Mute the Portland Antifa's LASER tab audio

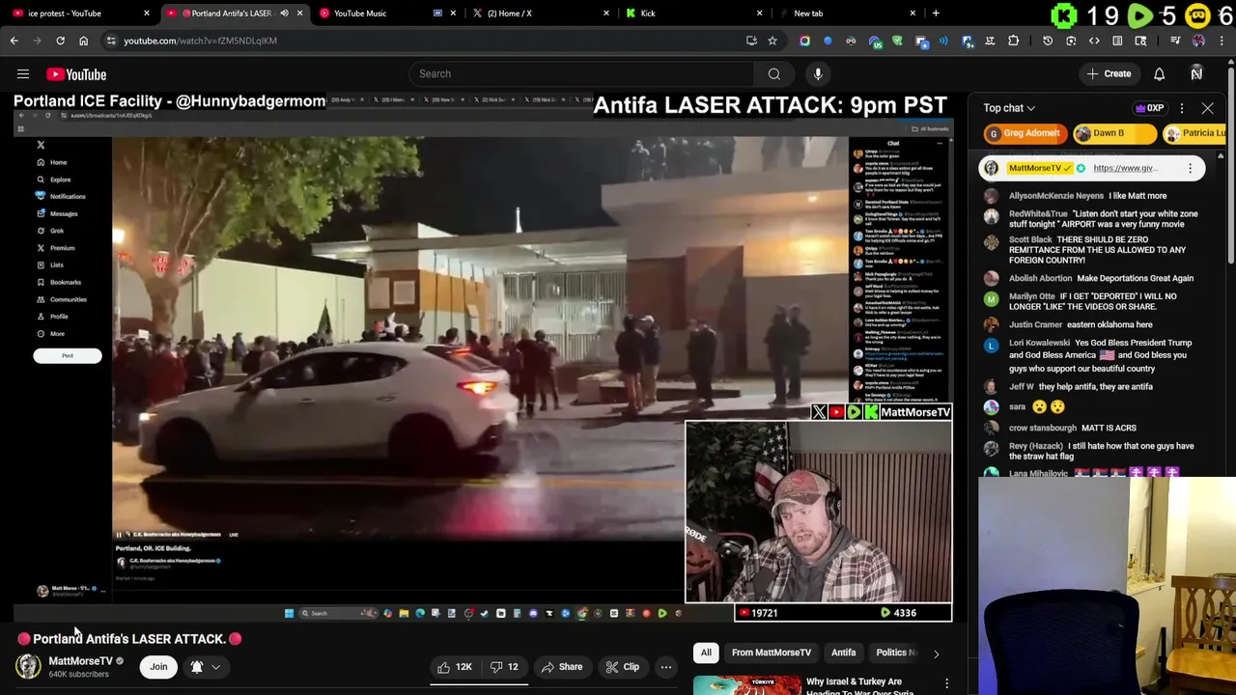[x=284, y=14]
